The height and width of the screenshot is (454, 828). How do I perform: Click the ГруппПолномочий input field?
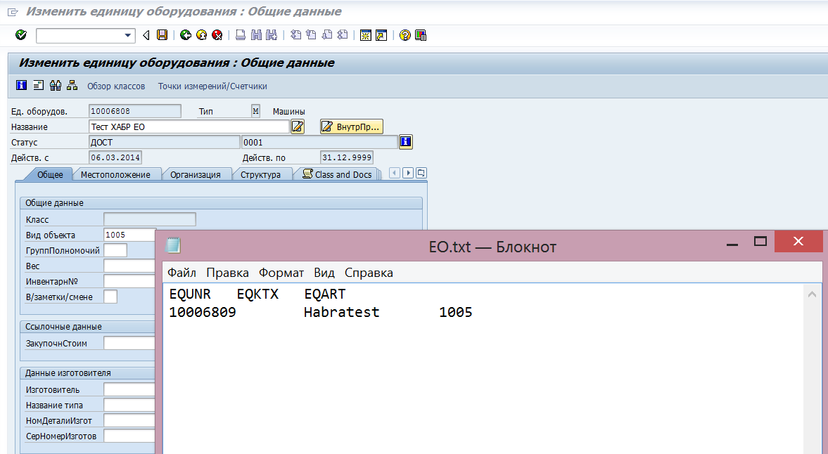click(115, 250)
